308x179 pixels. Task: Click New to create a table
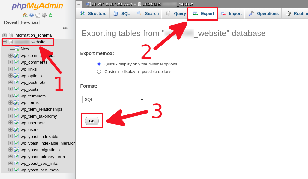pos(25,49)
